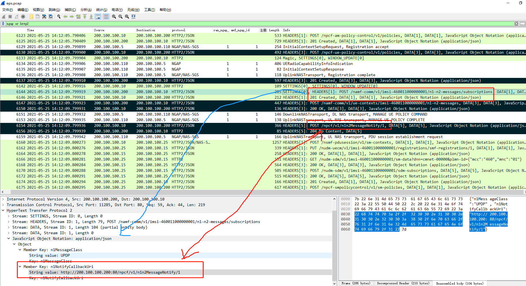Select packet 6123 in packet list
Viewport: 526px width, 286px height.
click(x=263, y=36)
